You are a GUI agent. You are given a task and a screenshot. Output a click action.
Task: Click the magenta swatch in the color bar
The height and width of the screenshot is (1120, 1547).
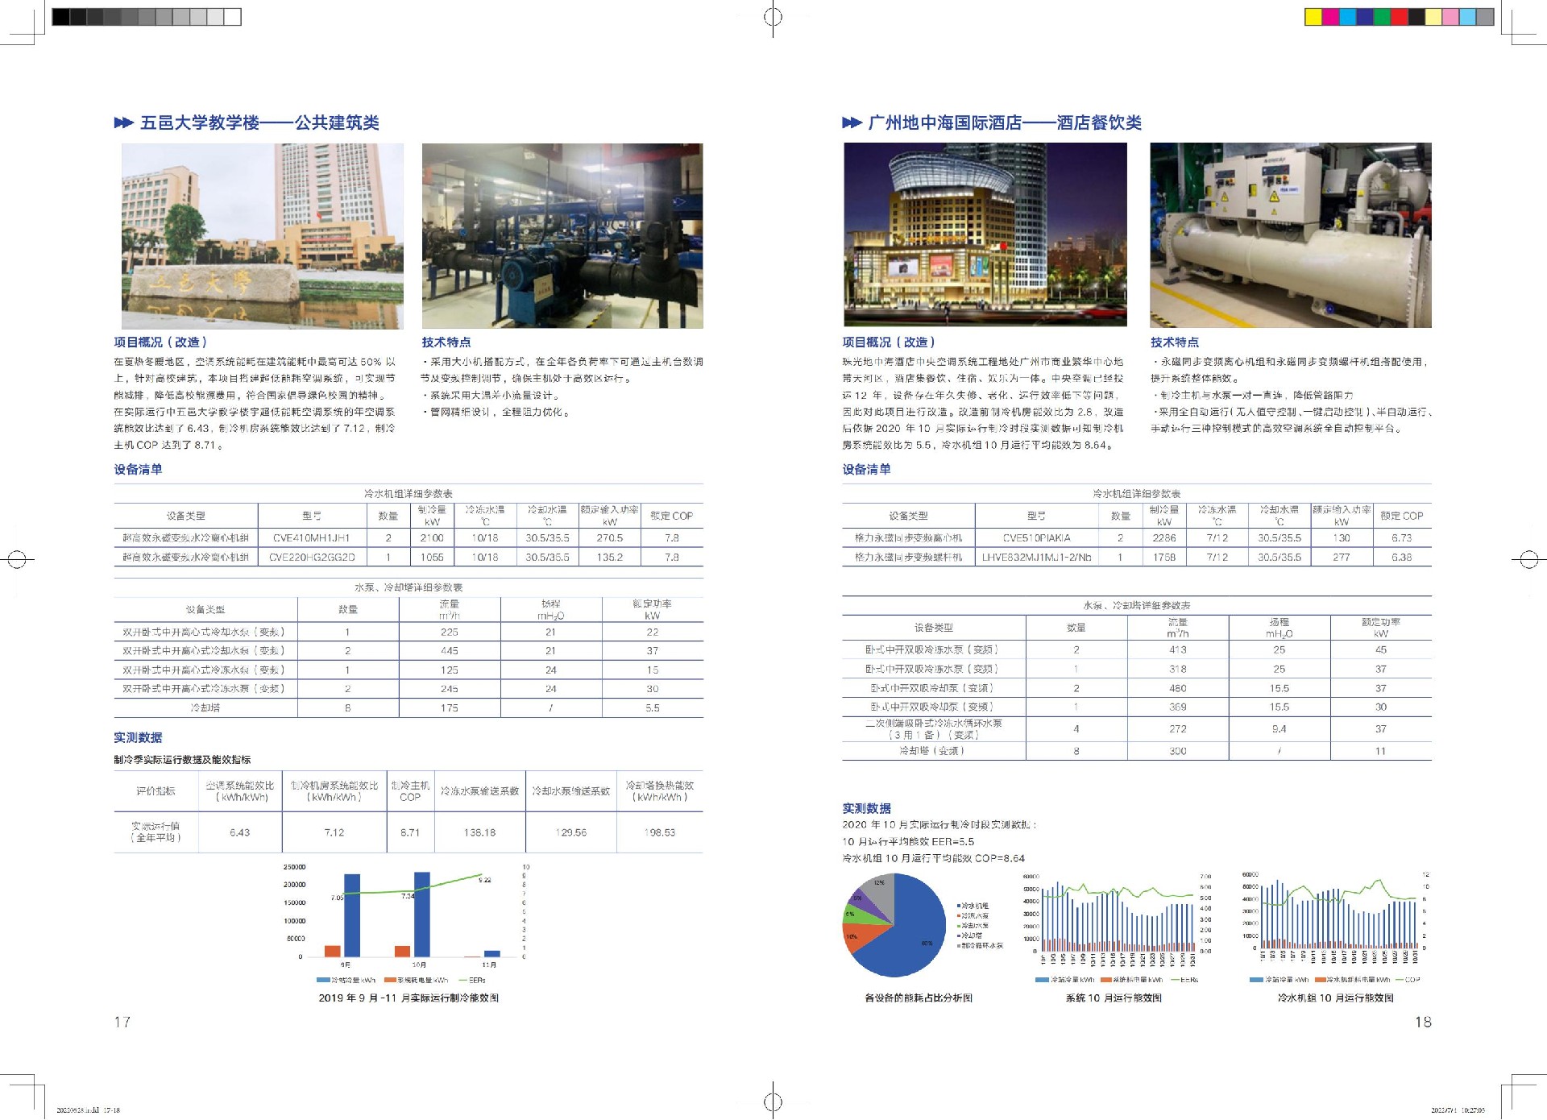(x=1331, y=17)
